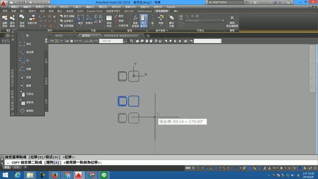The height and width of the screenshot is (179, 318).
Task: Open the Express menu in the menu bar
Action: coord(170,7)
